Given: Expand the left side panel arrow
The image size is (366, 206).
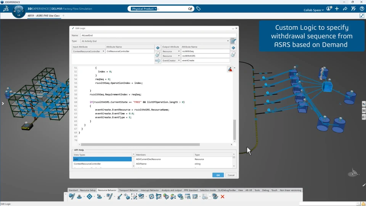Looking at the screenshot, I should point(3,103).
